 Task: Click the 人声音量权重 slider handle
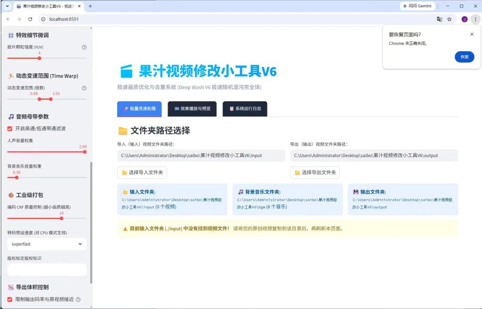coord(85,152)
